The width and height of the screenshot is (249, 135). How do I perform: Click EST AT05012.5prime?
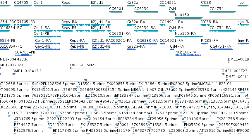(x=146, y=104)
